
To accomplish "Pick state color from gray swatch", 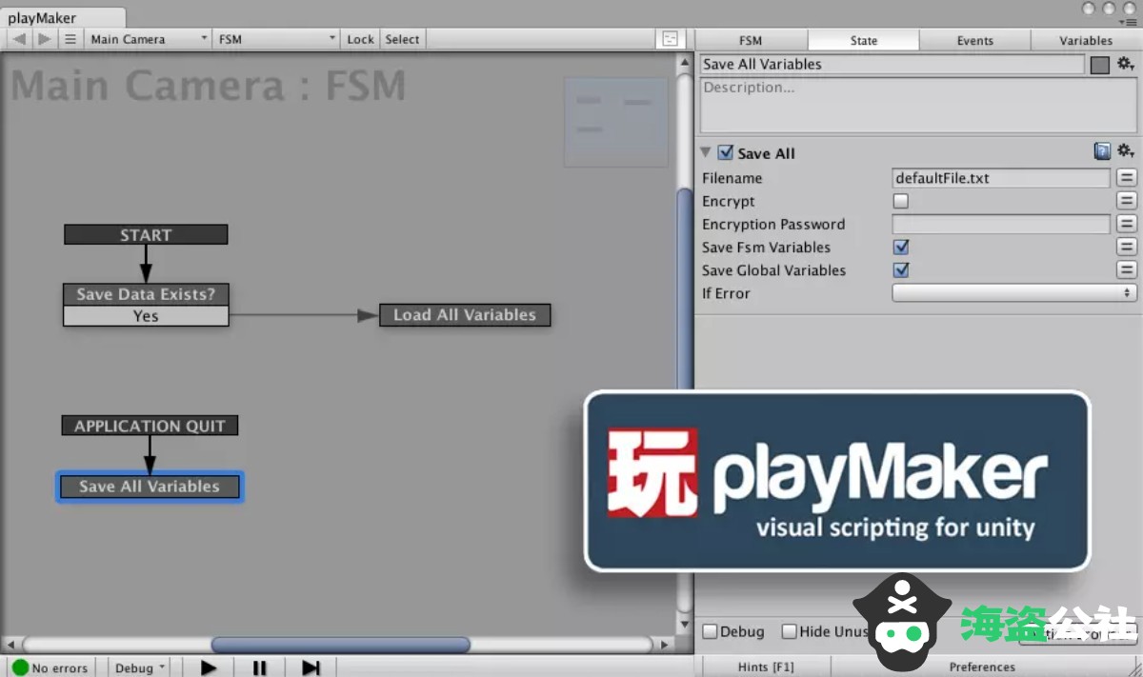I will 1100,65.
